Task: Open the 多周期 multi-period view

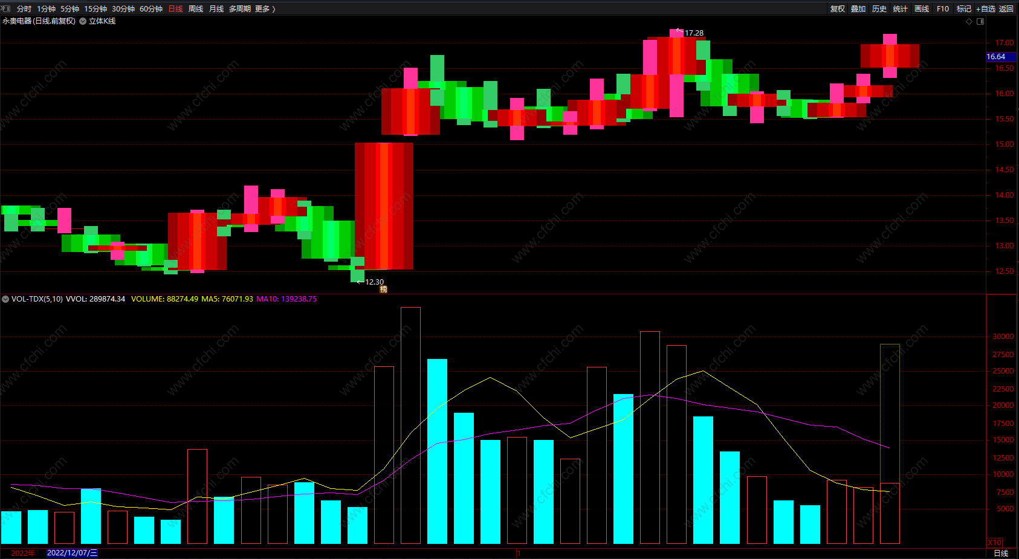Action: point(240,9)
